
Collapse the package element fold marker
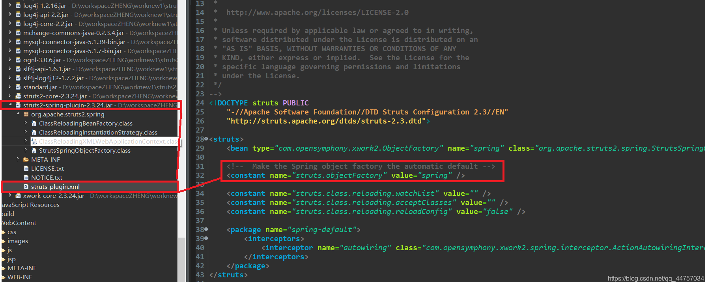(206, 229)
